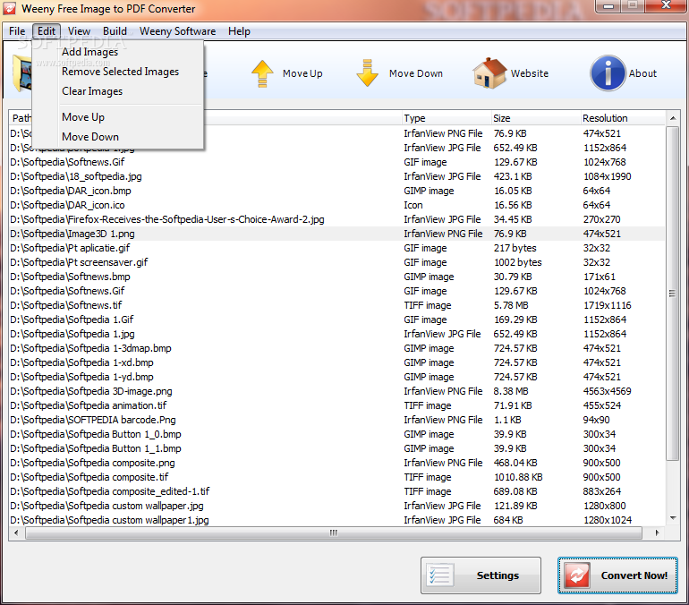Image resolution: width=689 pixels, height=605 pixels.
Task: Click the Move Up toolbar label
Action: coord(302,73)
